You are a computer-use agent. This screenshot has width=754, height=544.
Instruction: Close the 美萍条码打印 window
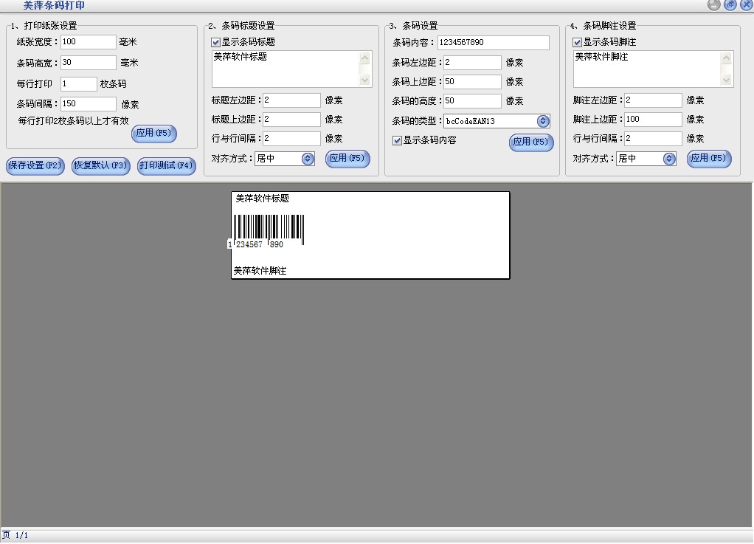coord(745,5)
